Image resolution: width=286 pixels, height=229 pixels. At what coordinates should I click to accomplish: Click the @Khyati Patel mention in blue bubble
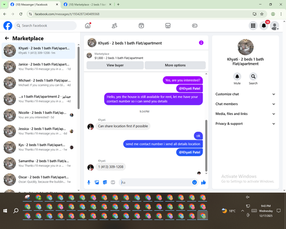(x=189, y=152)
